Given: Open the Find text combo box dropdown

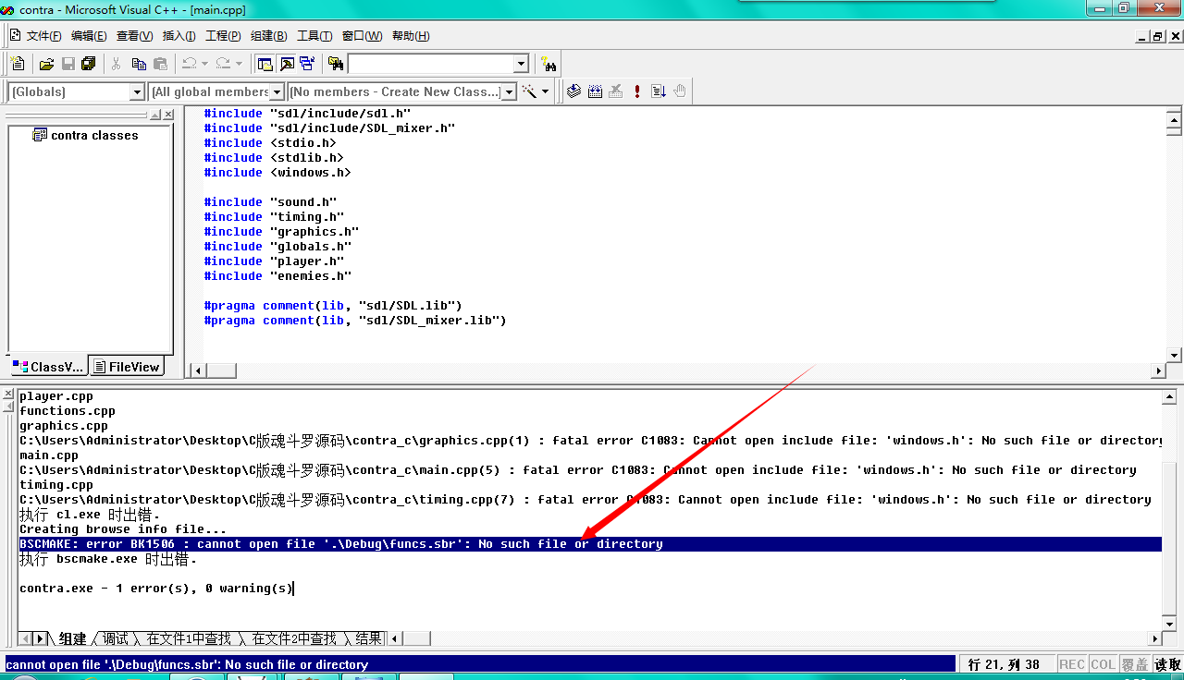Looking at the screenshot, I should coord(521,64).
